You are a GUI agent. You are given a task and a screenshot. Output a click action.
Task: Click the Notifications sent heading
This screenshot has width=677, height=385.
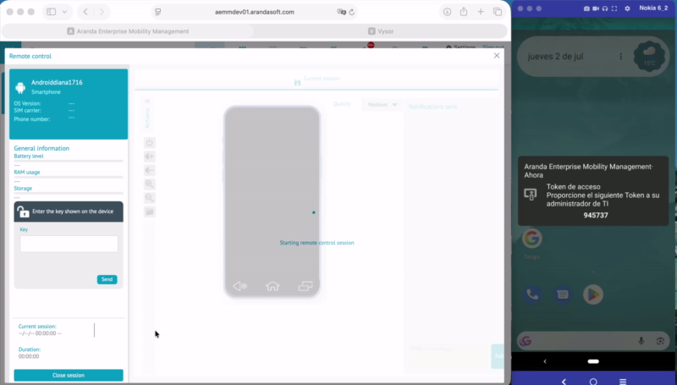click(x=432, y=107)
